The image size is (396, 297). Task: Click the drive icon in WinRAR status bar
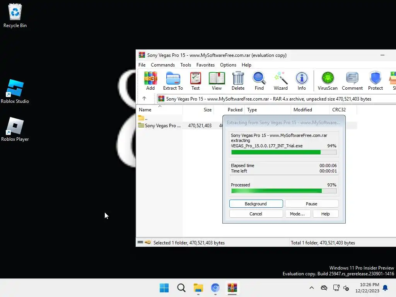pos(140,242)
